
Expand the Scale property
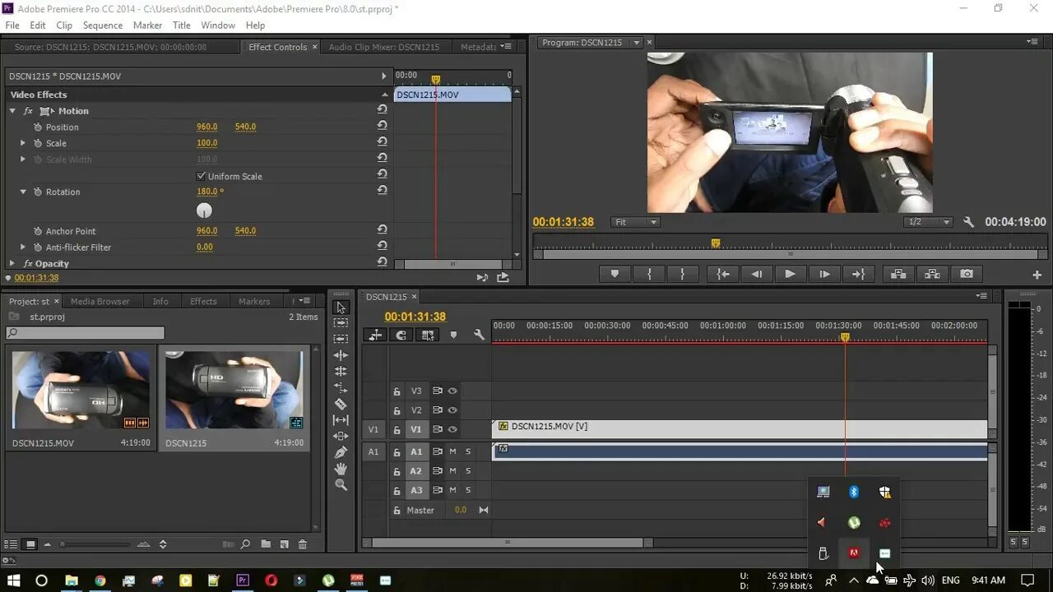click(x=23, y=143)
